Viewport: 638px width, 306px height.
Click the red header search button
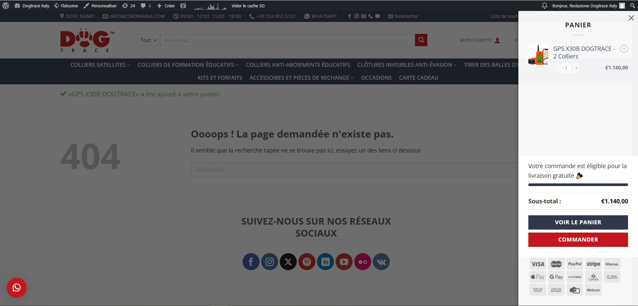pyautogui.click(x=421, y=40)
